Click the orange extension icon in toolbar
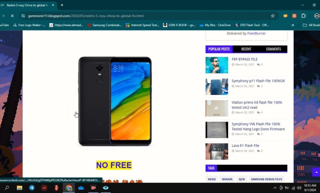Viewport: 320px width, 193px height. click(x=294, y=16)
